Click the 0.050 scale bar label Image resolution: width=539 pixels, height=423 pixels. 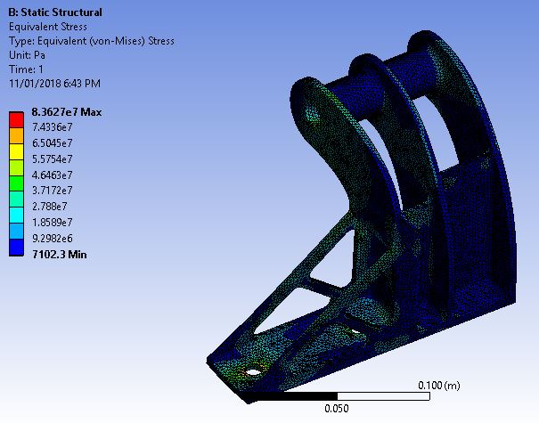coord(335,407)
